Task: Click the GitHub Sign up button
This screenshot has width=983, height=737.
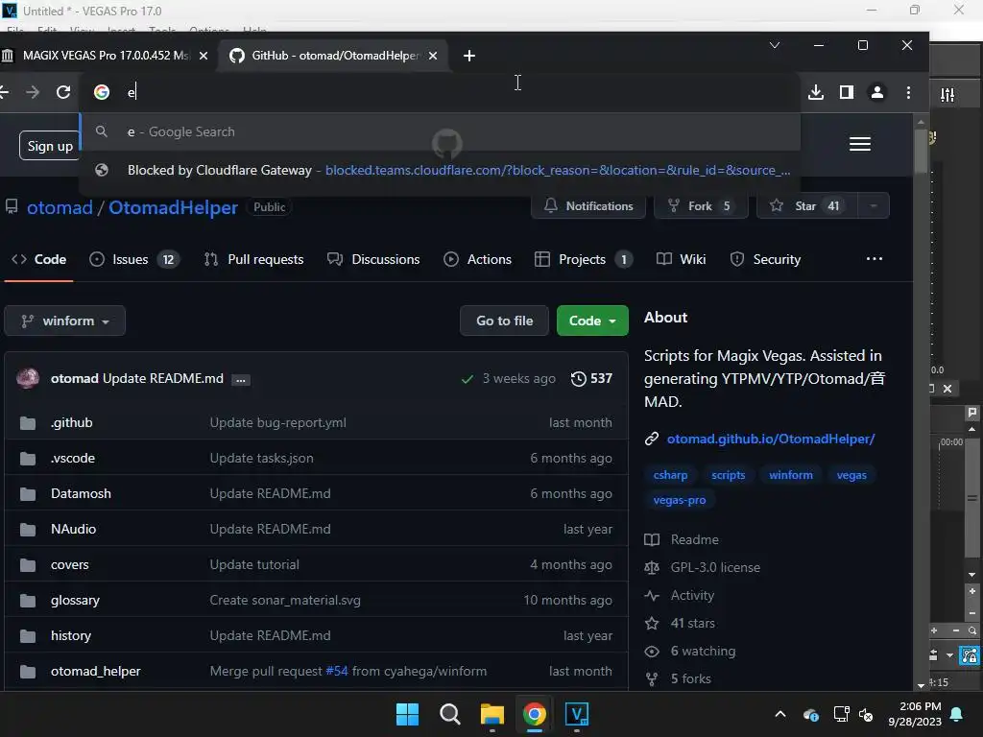Action: click(50, 146)
